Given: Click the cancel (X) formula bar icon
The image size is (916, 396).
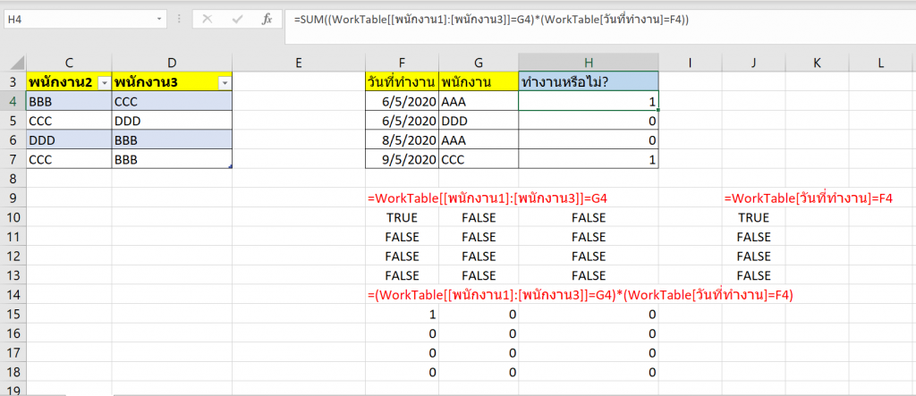Looking at the screenshot, I should 207,20.
